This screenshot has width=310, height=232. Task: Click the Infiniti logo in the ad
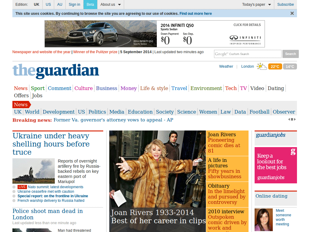coord(245,40)
